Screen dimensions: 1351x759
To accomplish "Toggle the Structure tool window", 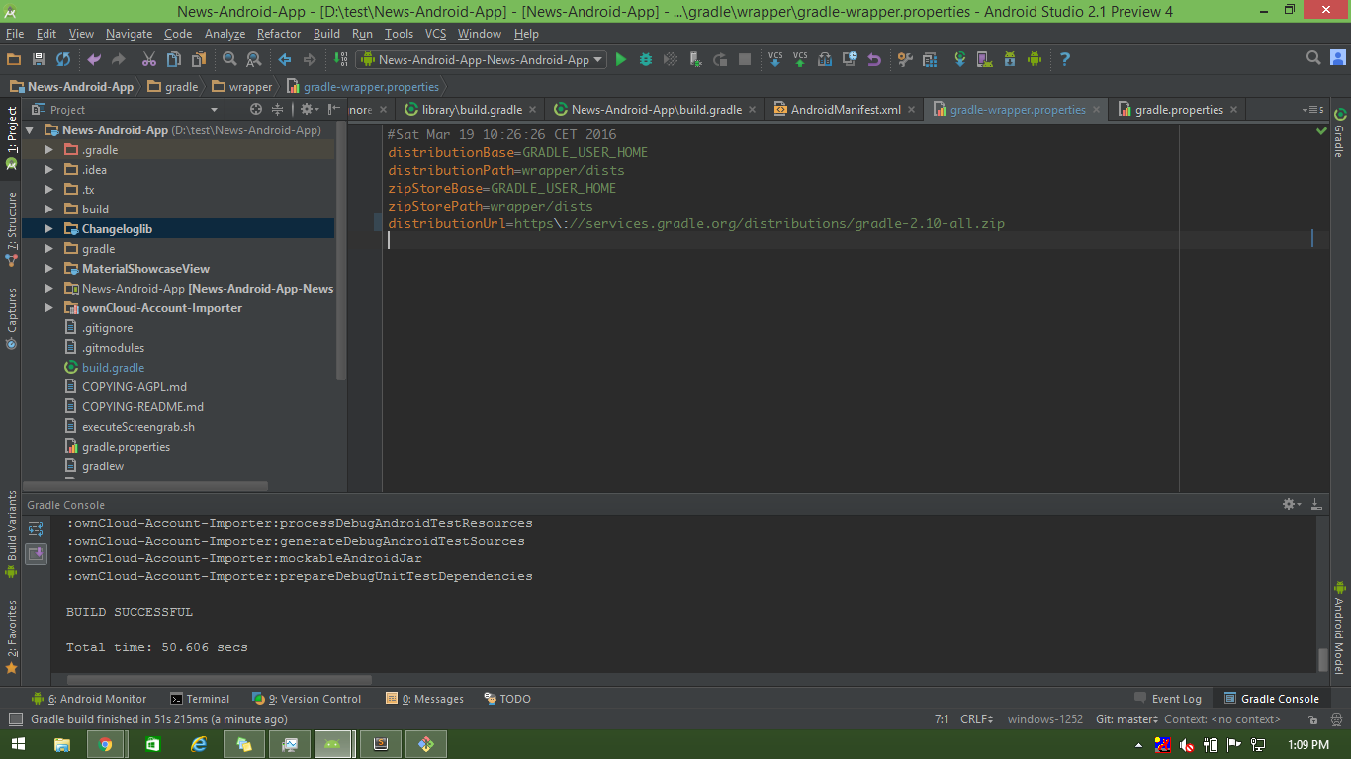I will tap(11, 229).
